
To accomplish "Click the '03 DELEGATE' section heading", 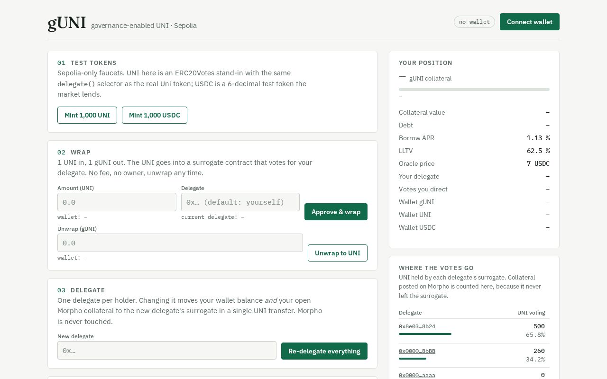I will [81, 290].
